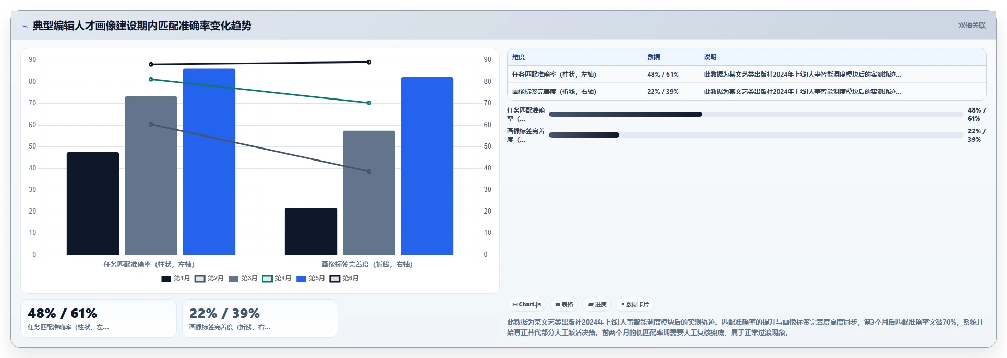The width and height of the screenshot is (1007, 358).
Task: Click the 画像标签完善度 progress bar
Action: click(756, 135)
